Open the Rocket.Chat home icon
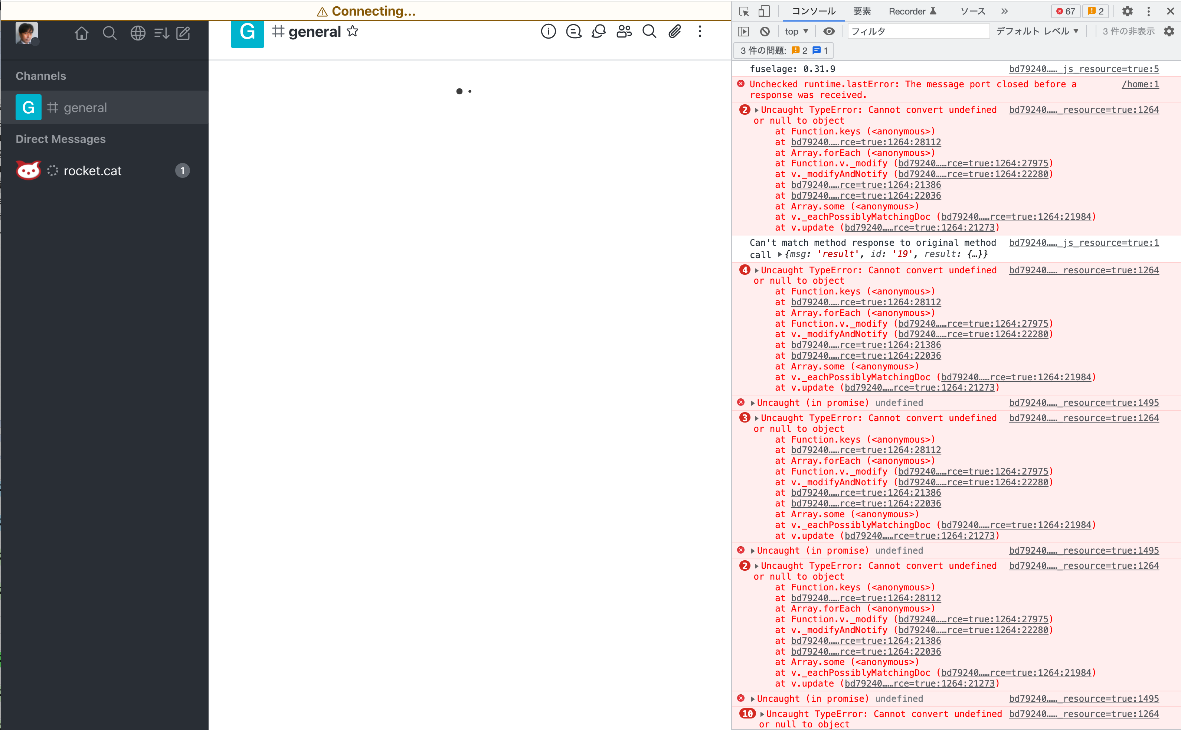Image resolution: width=1181 pixels, height=730 pixels. (x=82, y=33)
